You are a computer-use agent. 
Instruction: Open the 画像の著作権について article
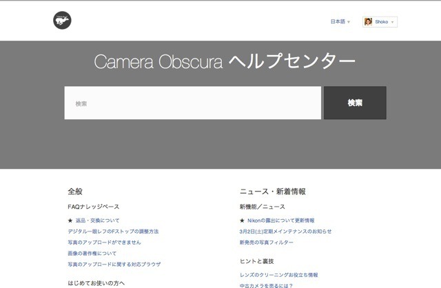[92, 254]
